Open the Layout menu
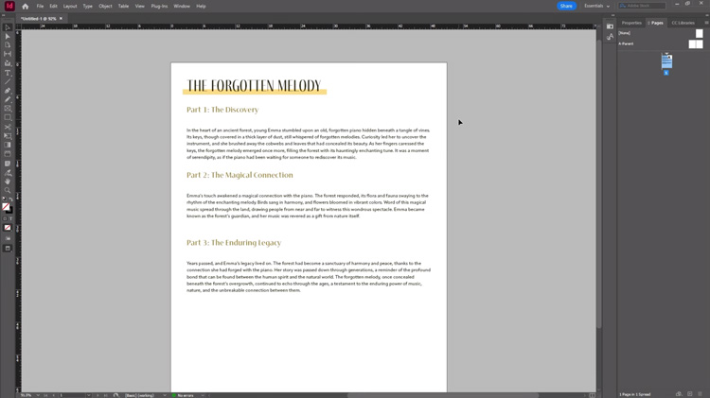 click(70, 7)
